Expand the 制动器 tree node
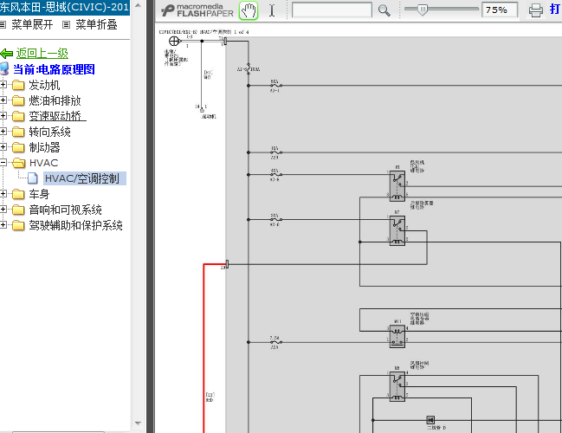The image size is (562, 433). click(x=3, y=146)
